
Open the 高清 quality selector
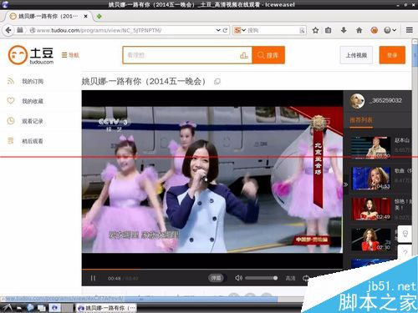290,278
